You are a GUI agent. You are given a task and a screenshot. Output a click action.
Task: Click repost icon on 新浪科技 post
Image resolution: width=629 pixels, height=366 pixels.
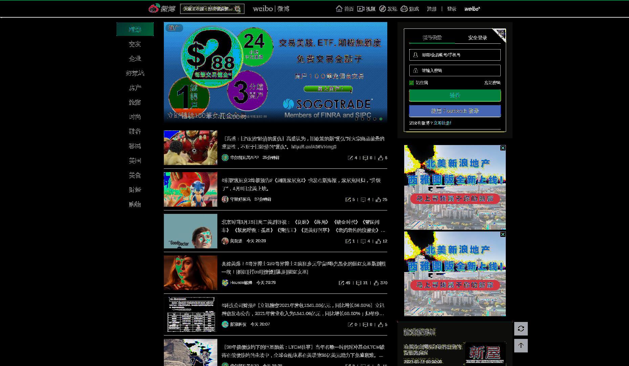click(350, 325)
